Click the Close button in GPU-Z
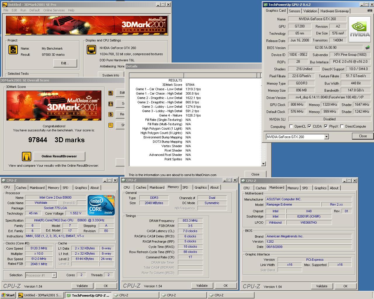374x299 pixels. [363, 136]
